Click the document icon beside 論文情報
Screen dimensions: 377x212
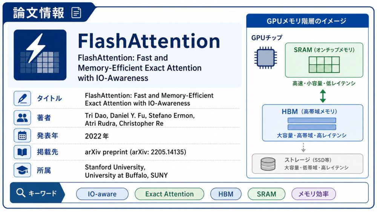pyautogui.click(x=76, y=13)
